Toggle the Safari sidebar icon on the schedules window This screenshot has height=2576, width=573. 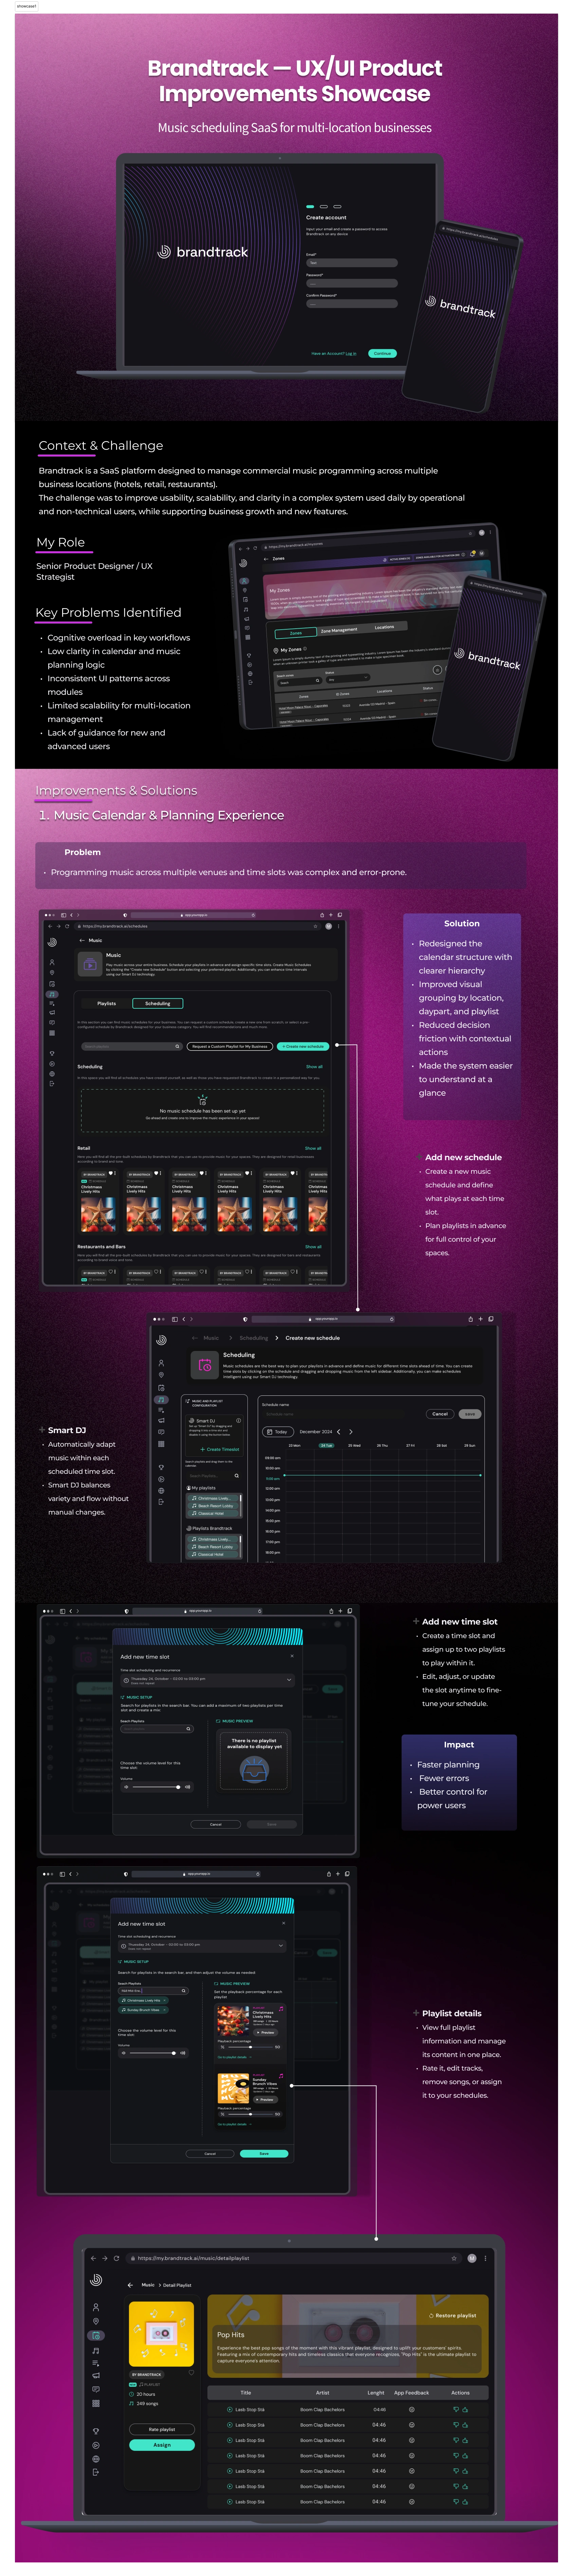click(63, 915)
